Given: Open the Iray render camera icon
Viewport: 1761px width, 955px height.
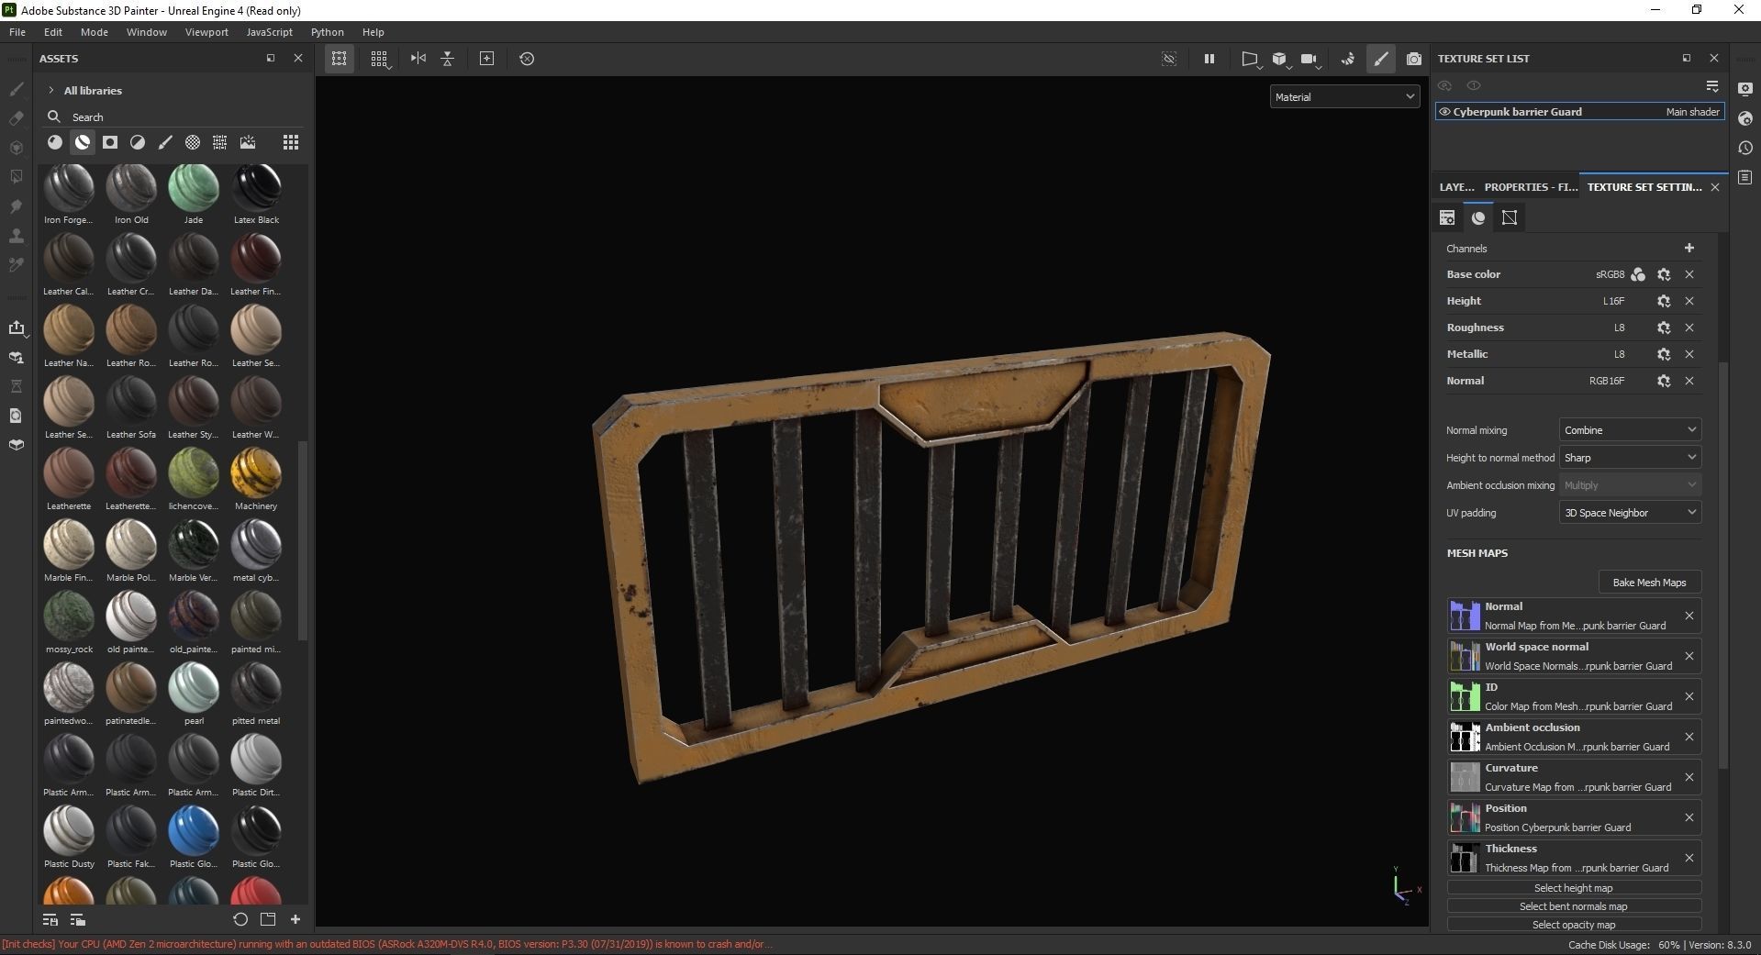Looking at the screenshot, I should coord(1414,59).
